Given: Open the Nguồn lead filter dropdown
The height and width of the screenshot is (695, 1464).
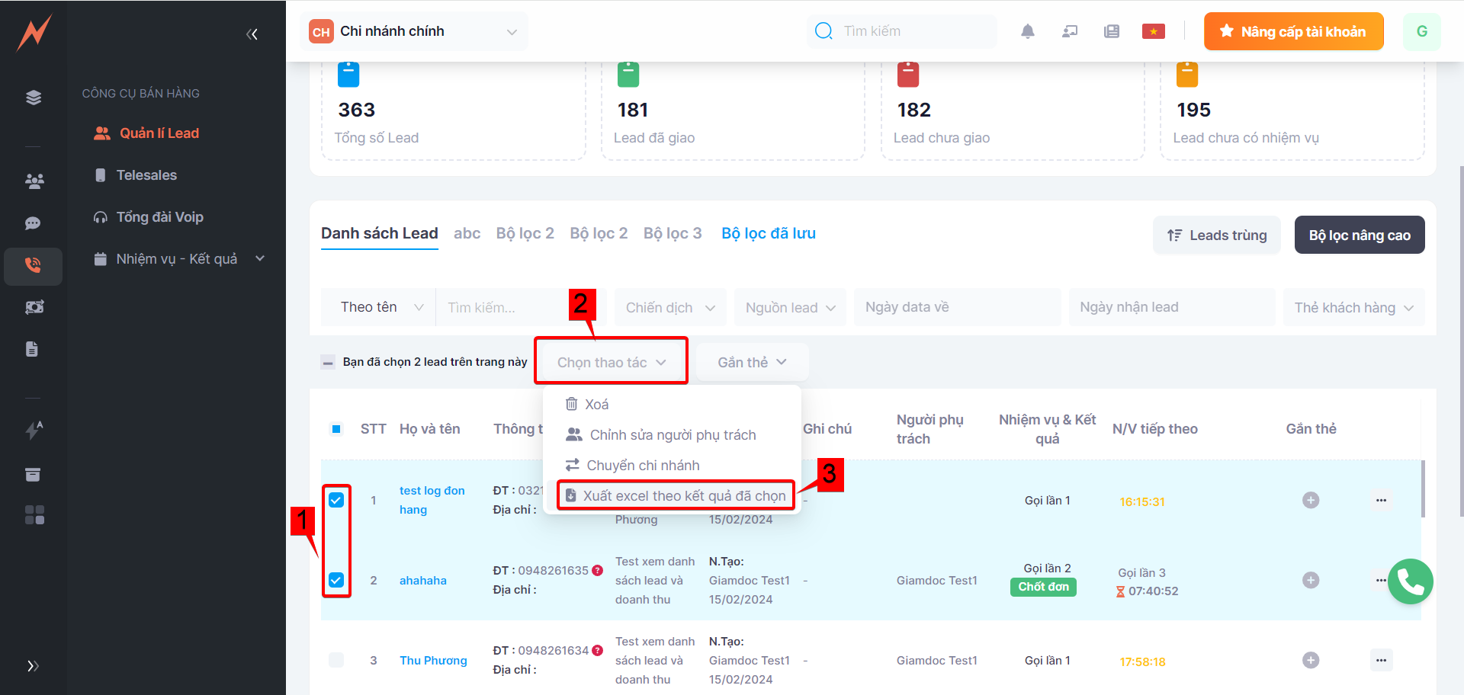Looking at the screenshot, I should pyautogui.click(x=789, y=308).
